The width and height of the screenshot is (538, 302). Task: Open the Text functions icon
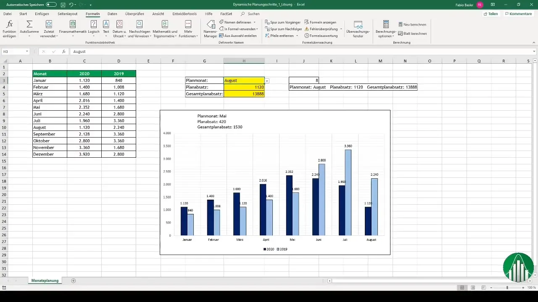[x=106, y=24]
